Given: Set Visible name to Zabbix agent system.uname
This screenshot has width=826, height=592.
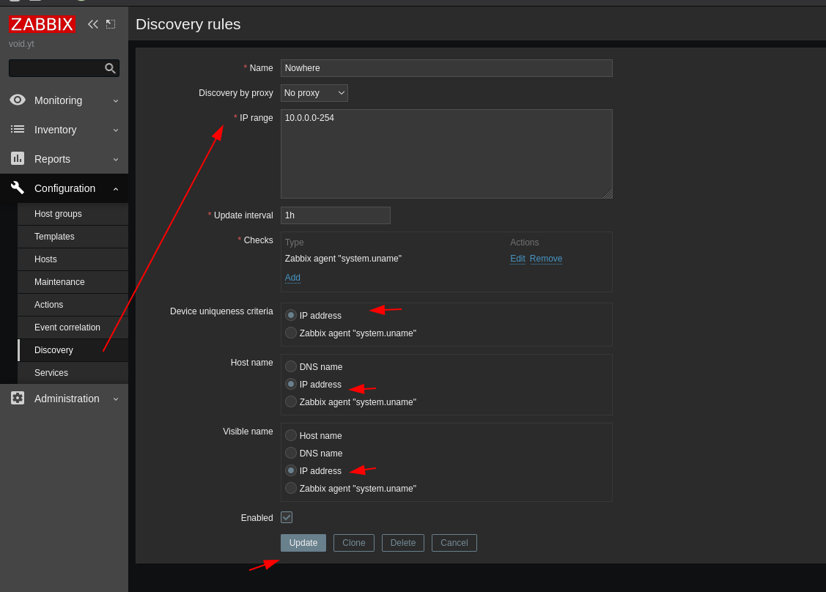Looking at the screenshot, I should (291, 488).
